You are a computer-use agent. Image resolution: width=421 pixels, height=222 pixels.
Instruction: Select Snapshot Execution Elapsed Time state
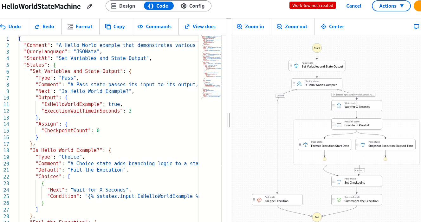coord(385,144)
